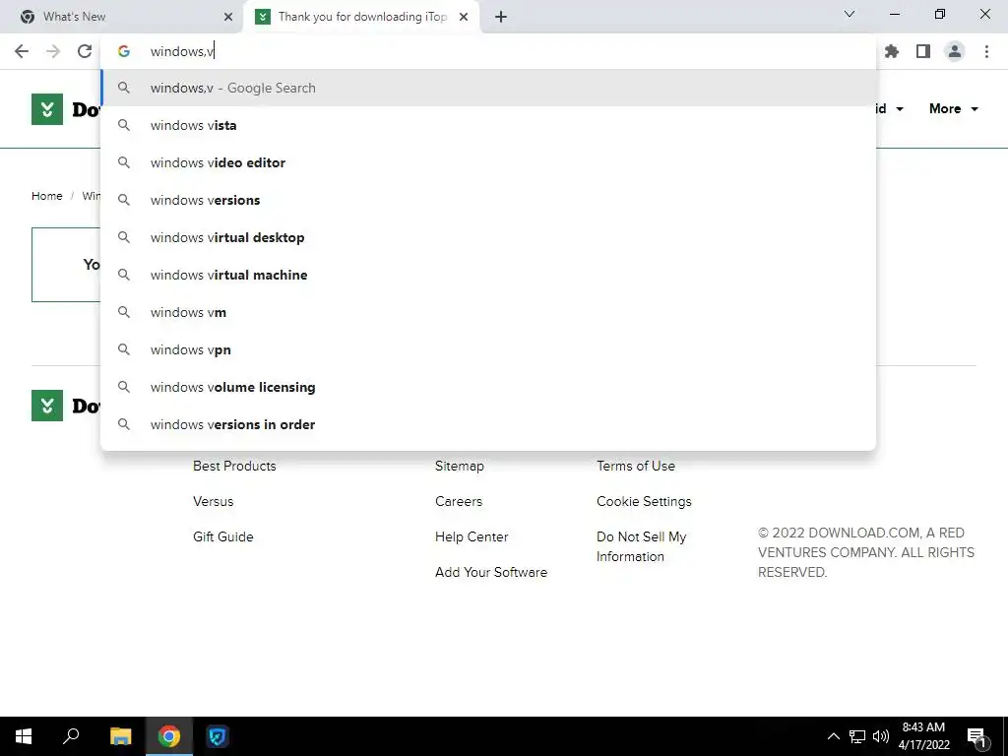
Task: Open network status tray icon
Action: pyautogui.click(x=857, y=736)
